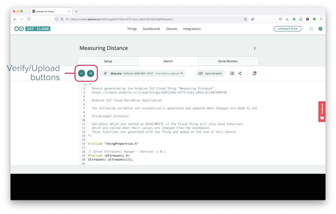Open the Serial Monitor tab
Viewport: 336px width, 214px height.
[x=228, y=61]
